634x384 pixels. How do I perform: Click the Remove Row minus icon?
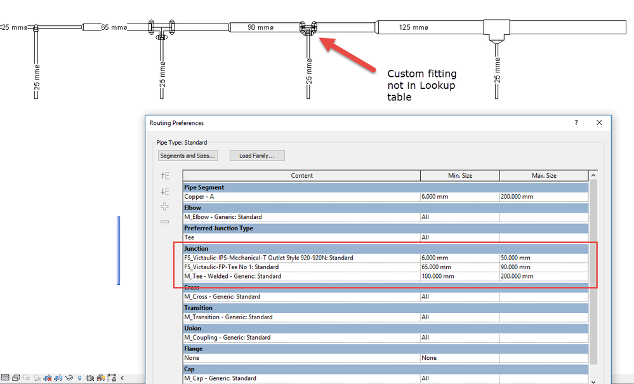coord(164,222)
